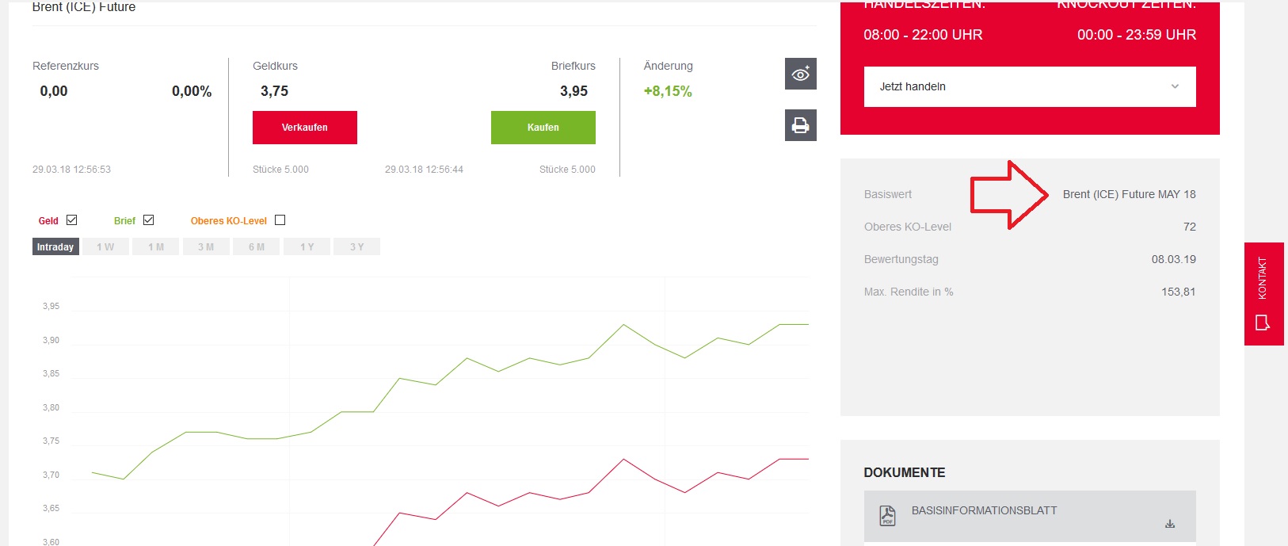Viewport: 1288px width, 546px height.
Task: Open the Kontakt side tab icon
Action: (1262, 323)
